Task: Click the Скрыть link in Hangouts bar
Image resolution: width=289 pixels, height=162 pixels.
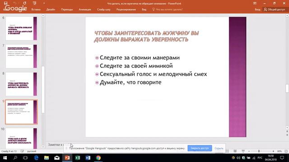Action: pos(219,148)
